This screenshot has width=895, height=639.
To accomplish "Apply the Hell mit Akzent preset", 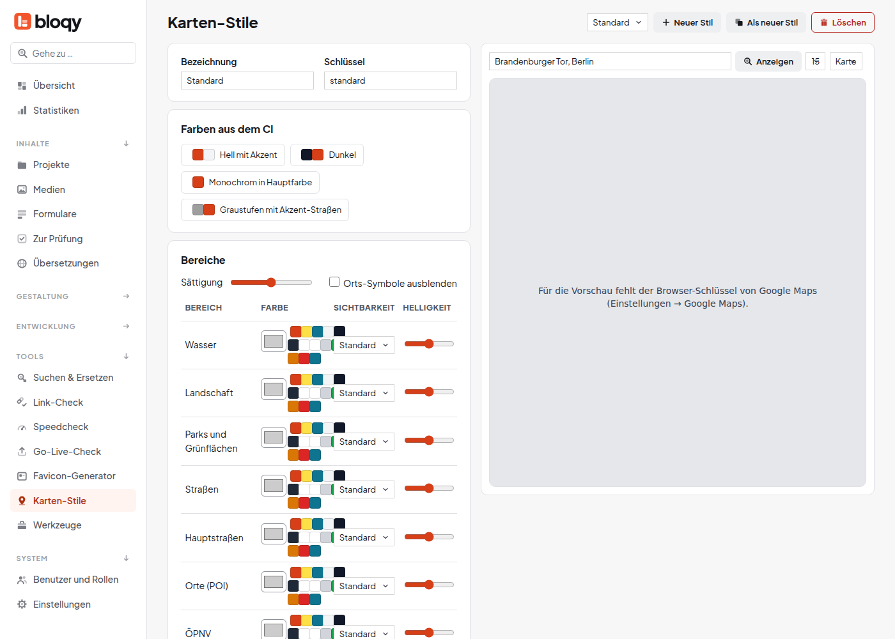I will [233, 155].
